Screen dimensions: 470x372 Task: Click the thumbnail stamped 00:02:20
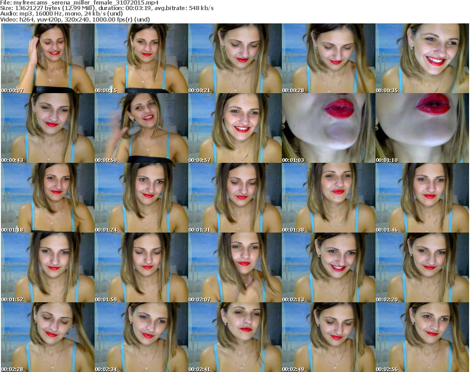click(x=422, y=267)
